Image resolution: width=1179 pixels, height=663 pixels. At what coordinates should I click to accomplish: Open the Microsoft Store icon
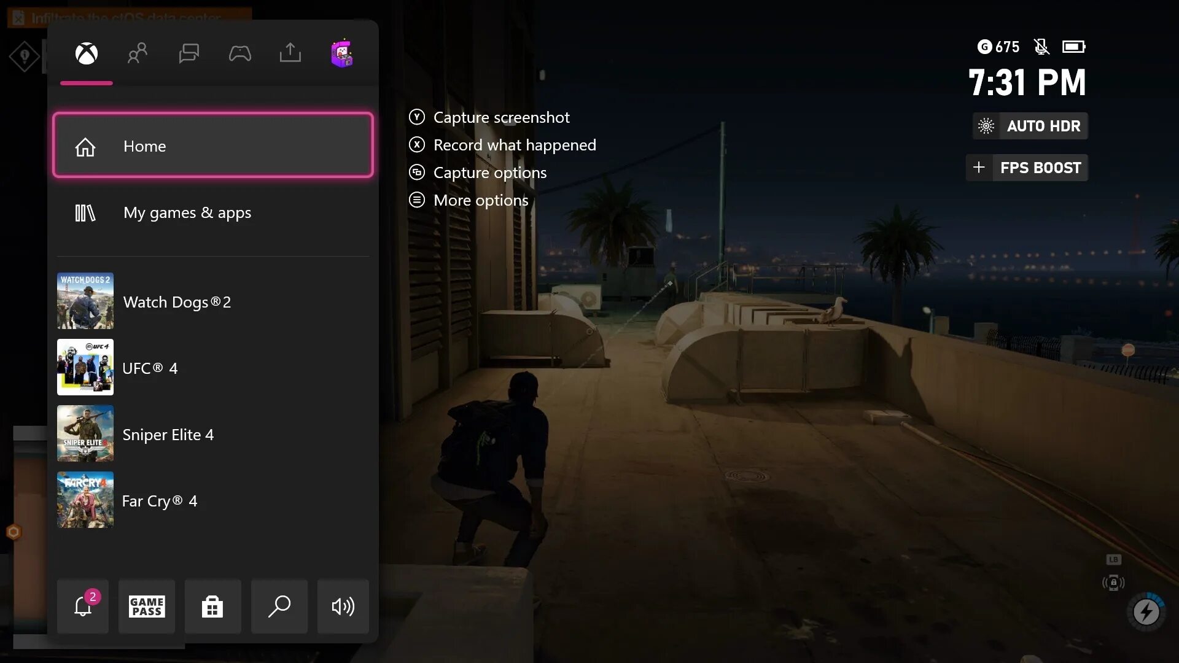[212, 607]
